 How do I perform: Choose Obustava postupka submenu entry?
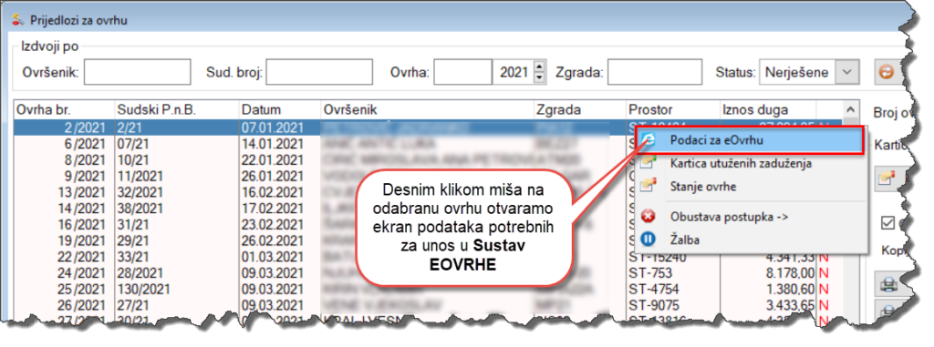click(729, 217)
